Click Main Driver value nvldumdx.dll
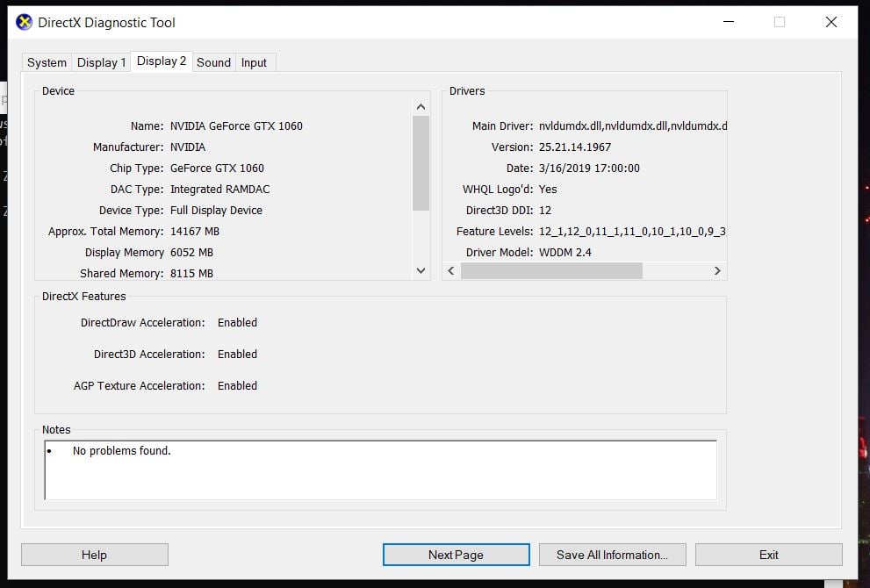 (632, 125)
